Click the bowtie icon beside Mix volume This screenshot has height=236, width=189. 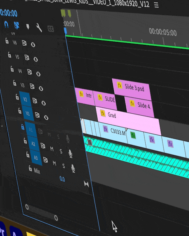86,184
